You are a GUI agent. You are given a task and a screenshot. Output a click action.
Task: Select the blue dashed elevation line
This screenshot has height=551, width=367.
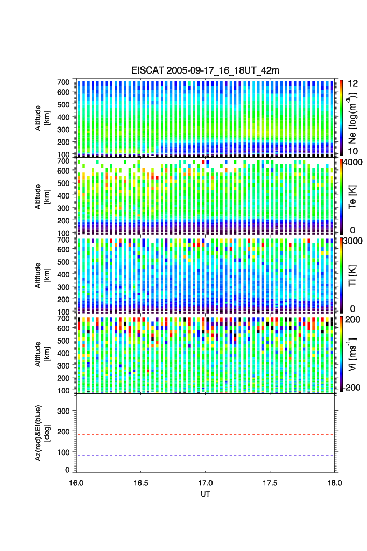pos(206,456)
